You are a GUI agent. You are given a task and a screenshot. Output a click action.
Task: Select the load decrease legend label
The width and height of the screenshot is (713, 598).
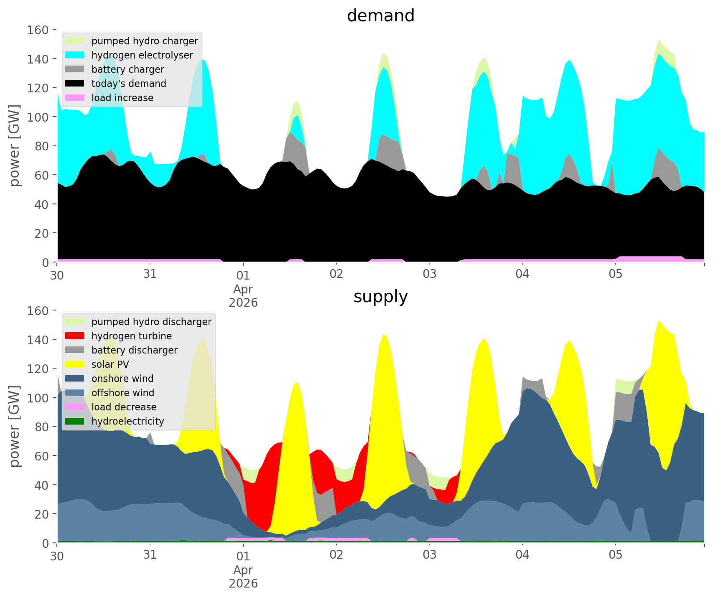click(124, 407)
